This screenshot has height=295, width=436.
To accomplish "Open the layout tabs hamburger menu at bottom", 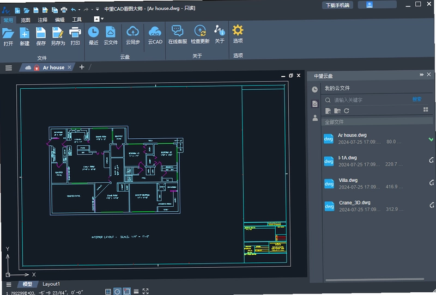I will click(x=9, y=285).
